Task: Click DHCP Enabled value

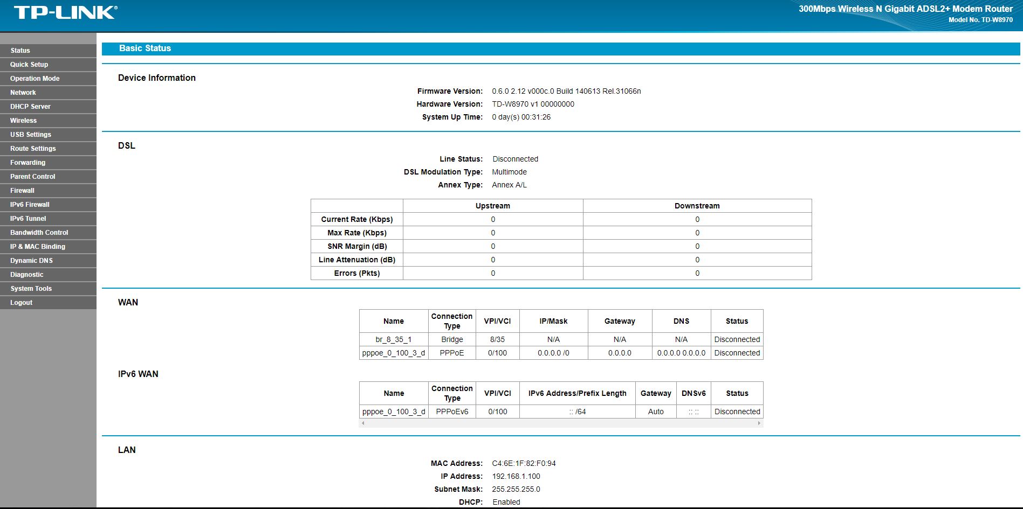Action: pos(506,502)
